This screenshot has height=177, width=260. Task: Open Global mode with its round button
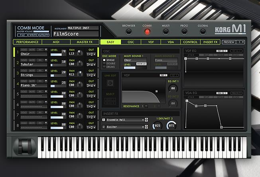pyautogui.click(x=203, y=31)
